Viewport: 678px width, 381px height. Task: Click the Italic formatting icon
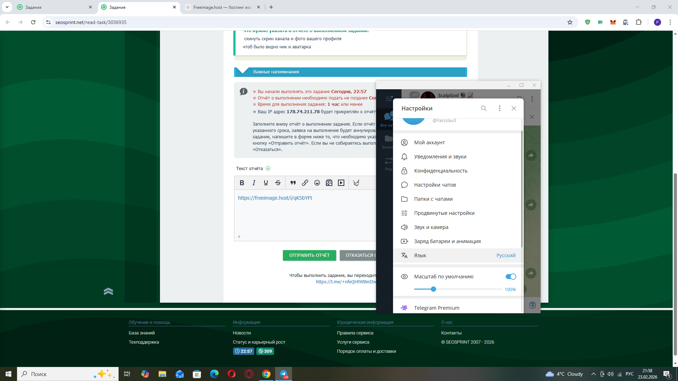coord(254,183)
